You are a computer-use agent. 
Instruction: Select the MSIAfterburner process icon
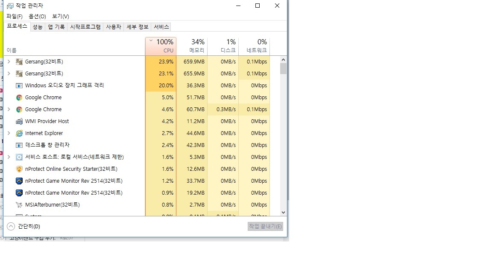[19, 204]
